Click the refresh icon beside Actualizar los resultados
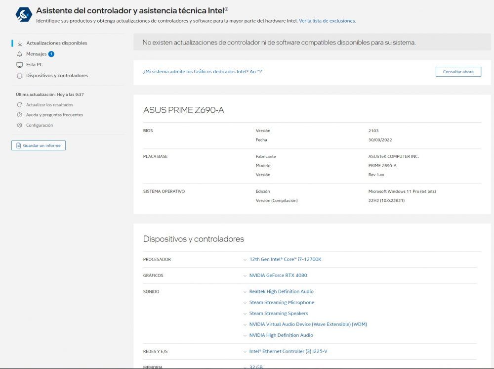Screen dimensions: 494x369 tap(20, 105)
